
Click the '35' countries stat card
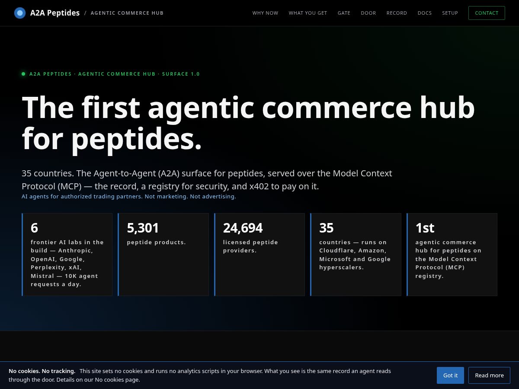click(356, 255)
